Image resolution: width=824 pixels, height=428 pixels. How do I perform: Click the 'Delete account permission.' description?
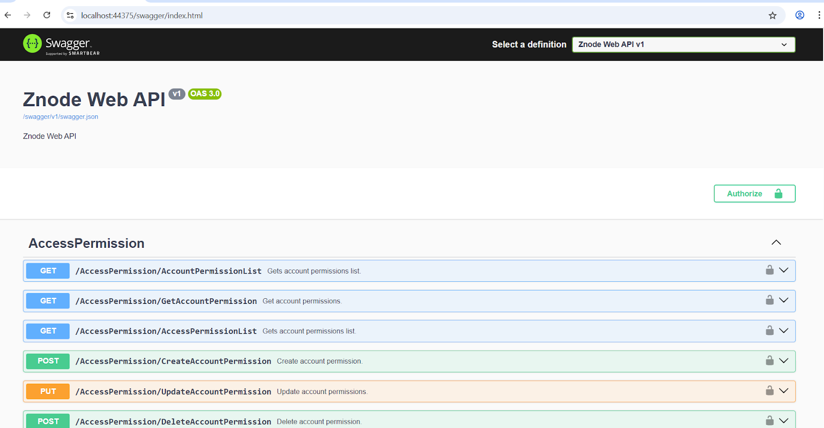[319, 422]
